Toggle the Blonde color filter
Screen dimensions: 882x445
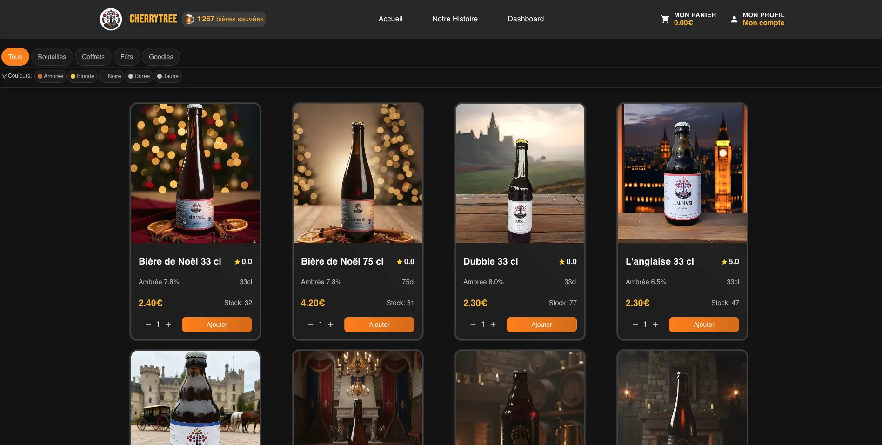point(82,76)
